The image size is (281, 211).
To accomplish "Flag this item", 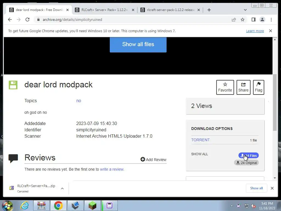I will pyautogui.click(x=258, y=87).
